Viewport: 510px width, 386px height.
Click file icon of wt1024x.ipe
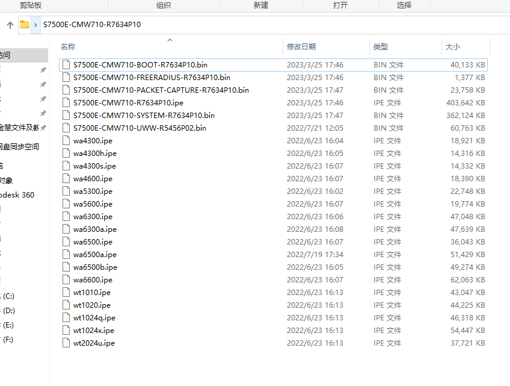[x=66, y=331]
